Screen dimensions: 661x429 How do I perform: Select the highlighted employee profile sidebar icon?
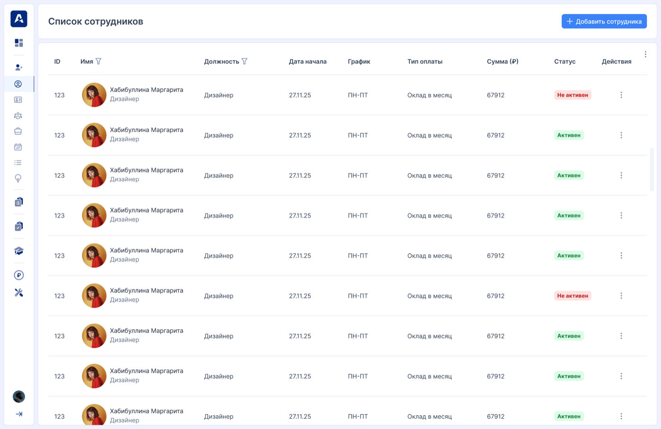(x=18, y=84)
